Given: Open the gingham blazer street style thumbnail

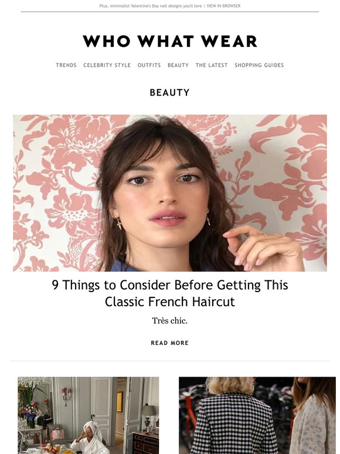Looking at the screenshot, I should click(x=257, y=415).
